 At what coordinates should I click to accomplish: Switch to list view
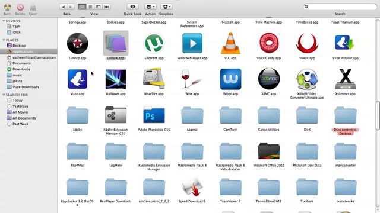[x=90, y=7]
